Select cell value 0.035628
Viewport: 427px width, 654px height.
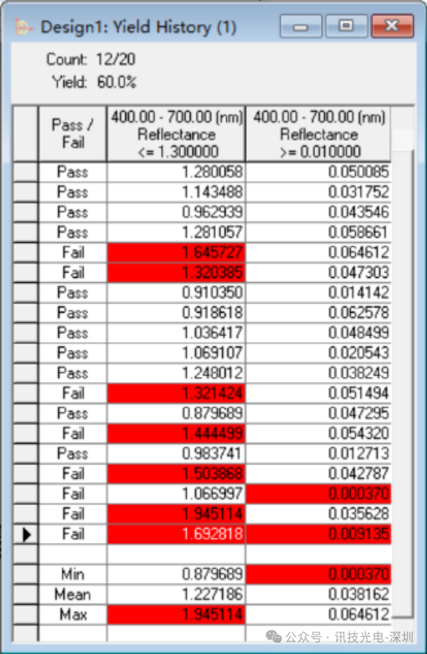319,514
